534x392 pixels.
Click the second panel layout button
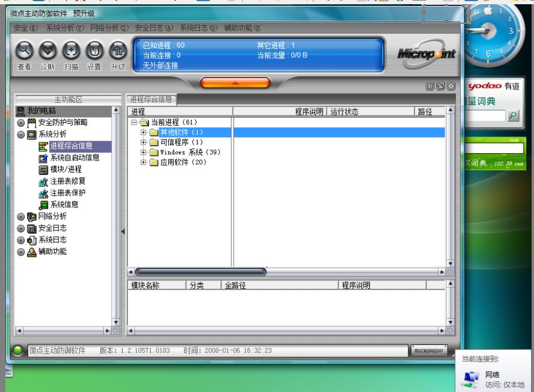[x=440, y=86]
